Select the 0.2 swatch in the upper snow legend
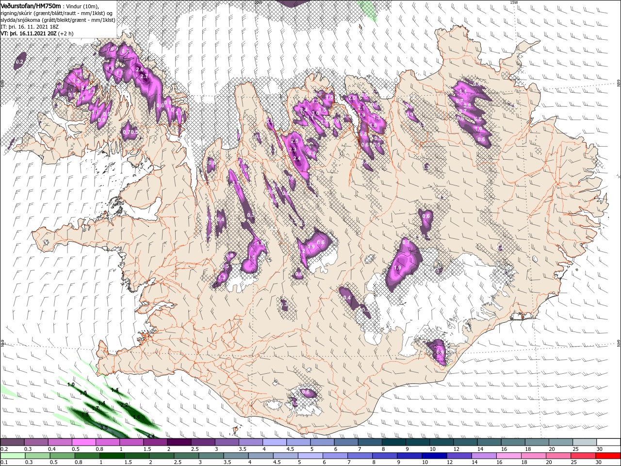Viewport: 621px width, 466px height. 12,442
